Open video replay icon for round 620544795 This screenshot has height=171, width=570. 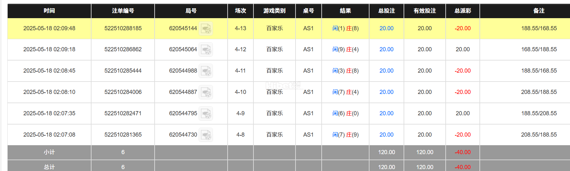[x=206, y=114]
